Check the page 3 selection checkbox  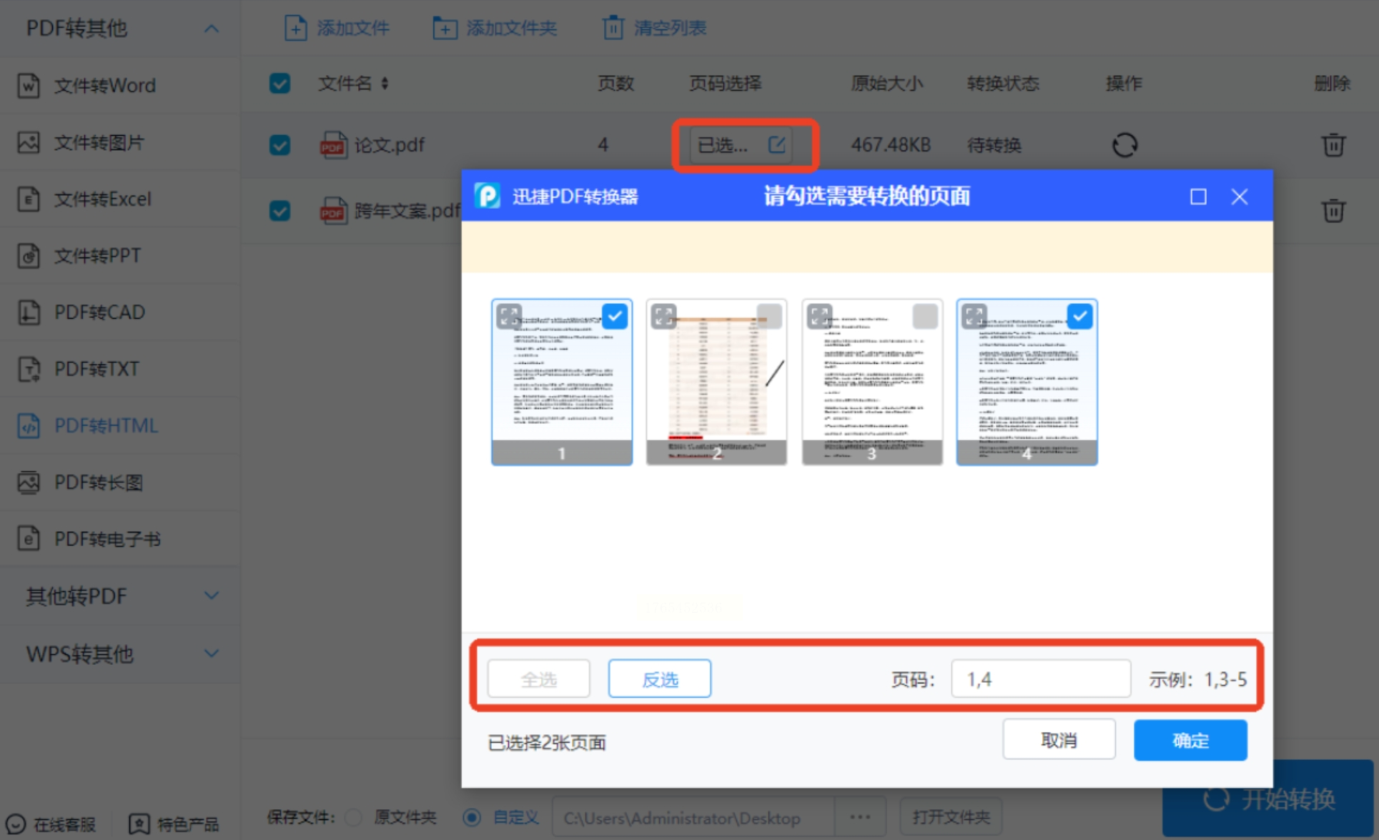[x=924, y=316]
